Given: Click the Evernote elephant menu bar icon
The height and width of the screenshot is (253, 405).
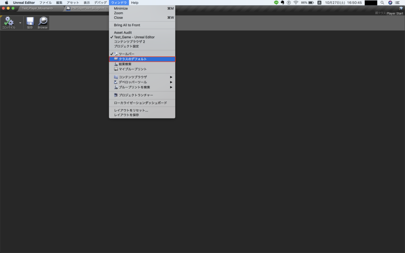Looking at the screenshot, I should tap(282, 3).
